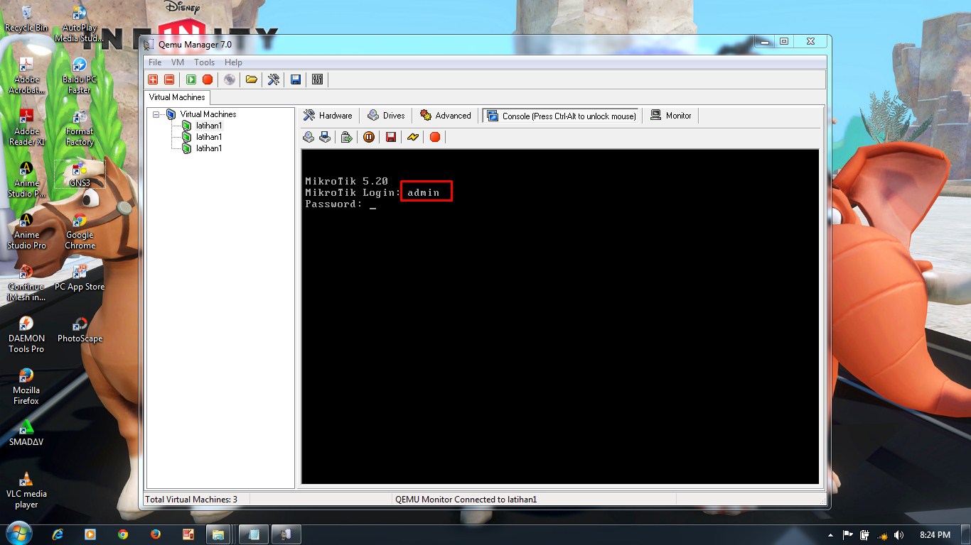Pause the VM with the console pause icon
Viewport: 971px width, 545px height.
click(369, 137)
